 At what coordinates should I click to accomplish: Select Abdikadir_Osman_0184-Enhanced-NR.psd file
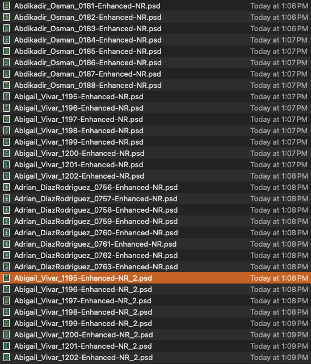pyautogui.click(x=155, y=40)
